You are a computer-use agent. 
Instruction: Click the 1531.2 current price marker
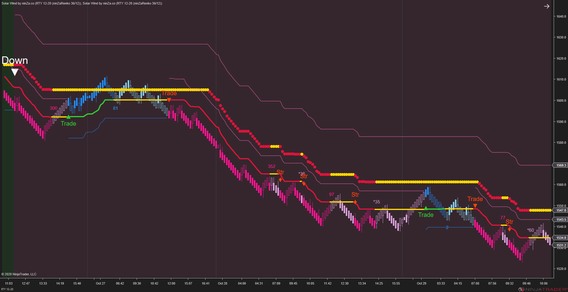(x=560, y=245)
